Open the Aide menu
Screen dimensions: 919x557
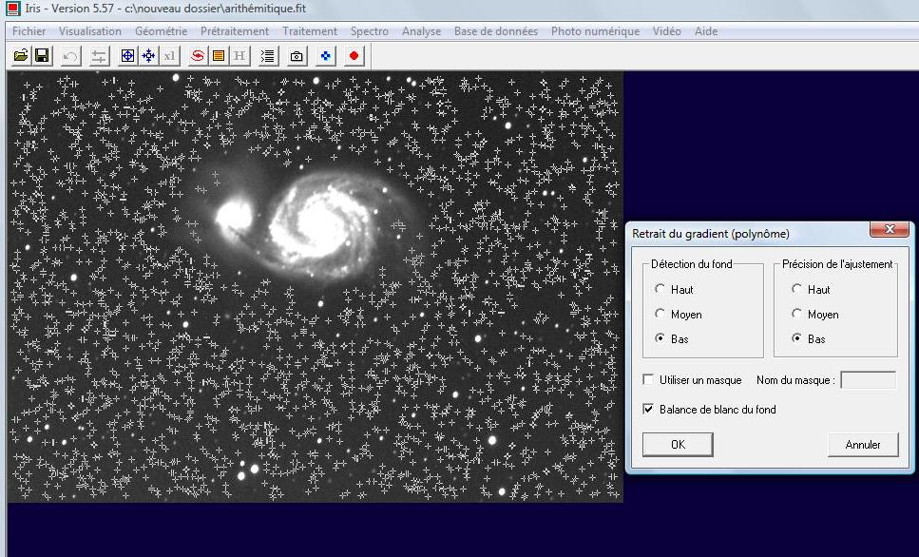[x=706, y=31]
